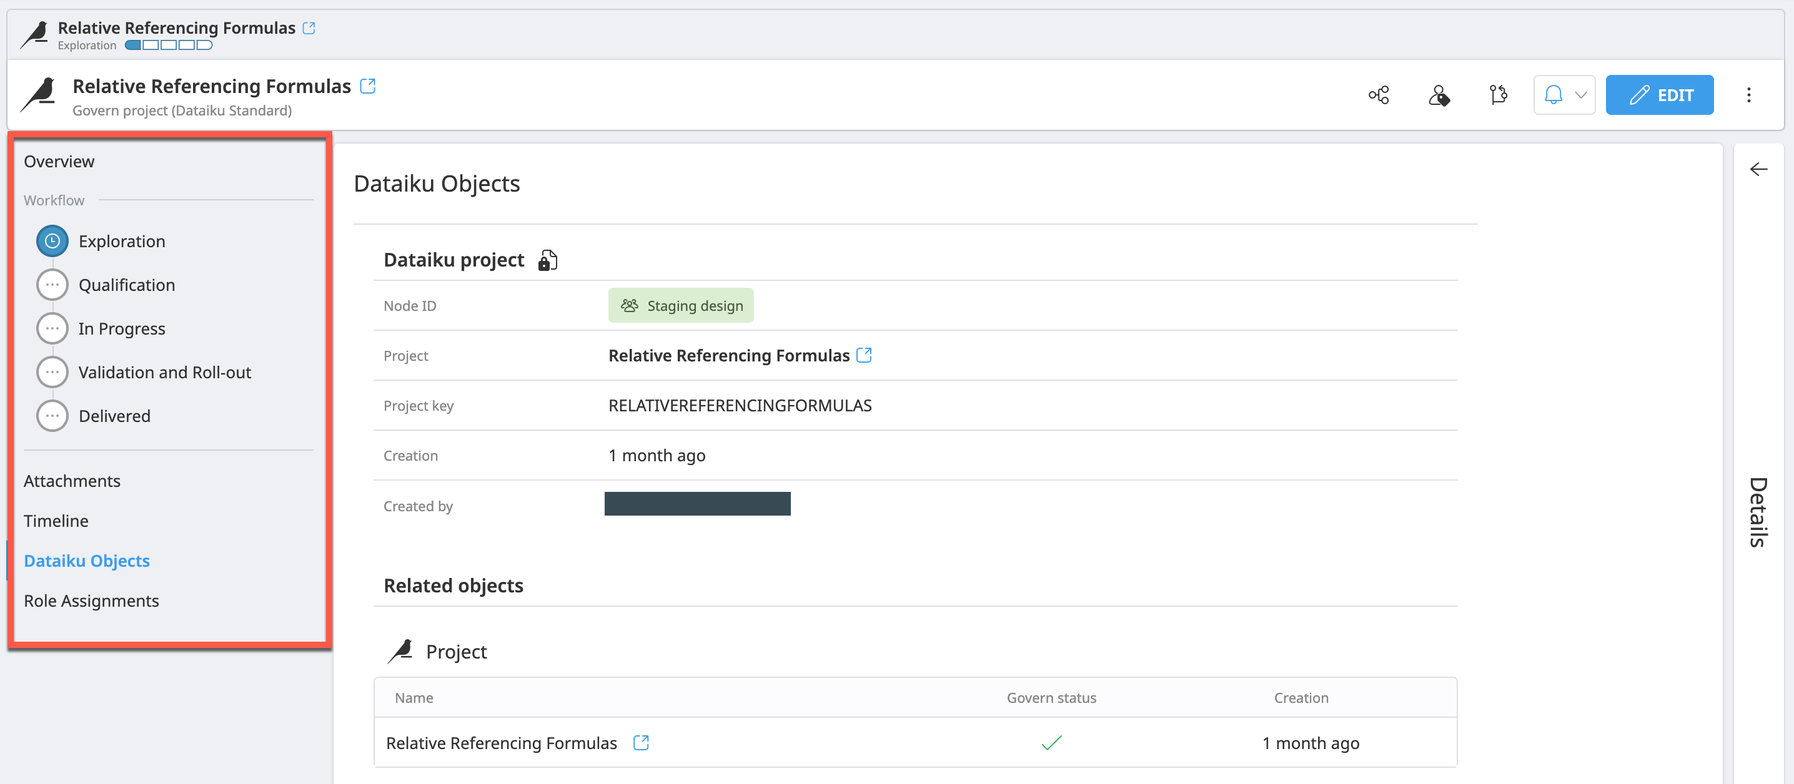The width and height of the screenshot is (1794, 784).
Task: Open Validation and Roll-out workflow step
Action: click(x=165, y=372)
